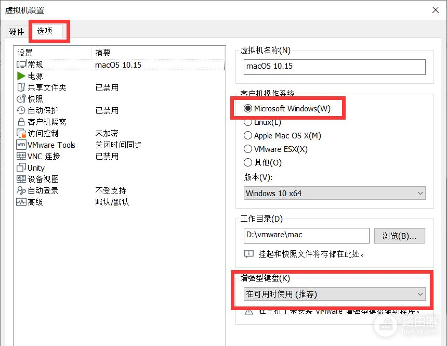This screenshot has height=346, width=447.
Task: Select the 共享文件夹 row
Action: (x=120, y=87)
